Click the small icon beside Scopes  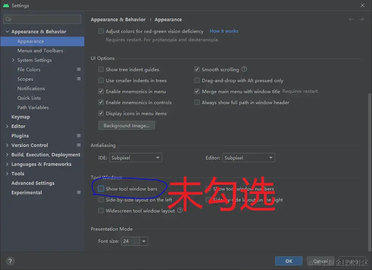(x=79, y=79)
